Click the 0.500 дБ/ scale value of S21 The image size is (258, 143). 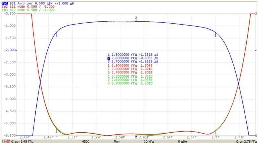(43, 4)
